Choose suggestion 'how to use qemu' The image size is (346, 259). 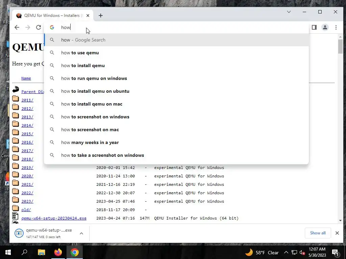[x=176, y=53]
